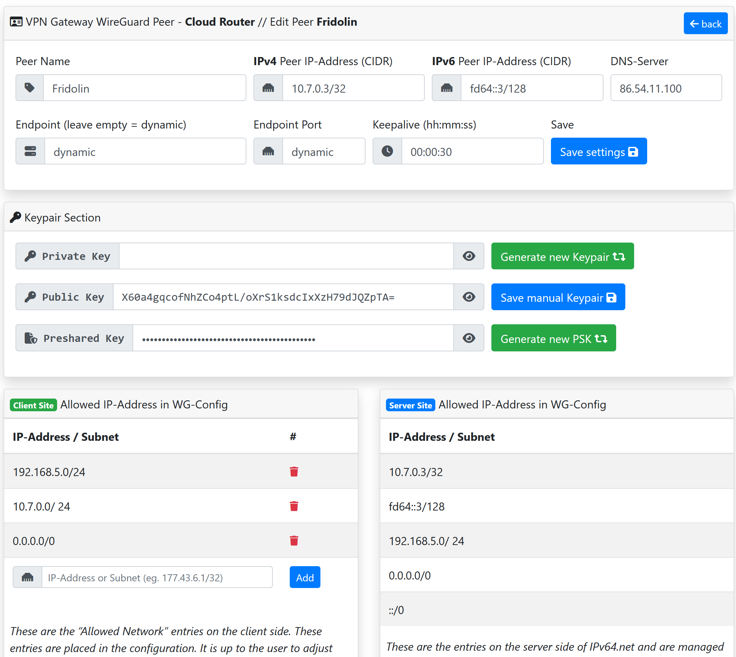Toggle visibility of the Public Key

tap(468, 297)
